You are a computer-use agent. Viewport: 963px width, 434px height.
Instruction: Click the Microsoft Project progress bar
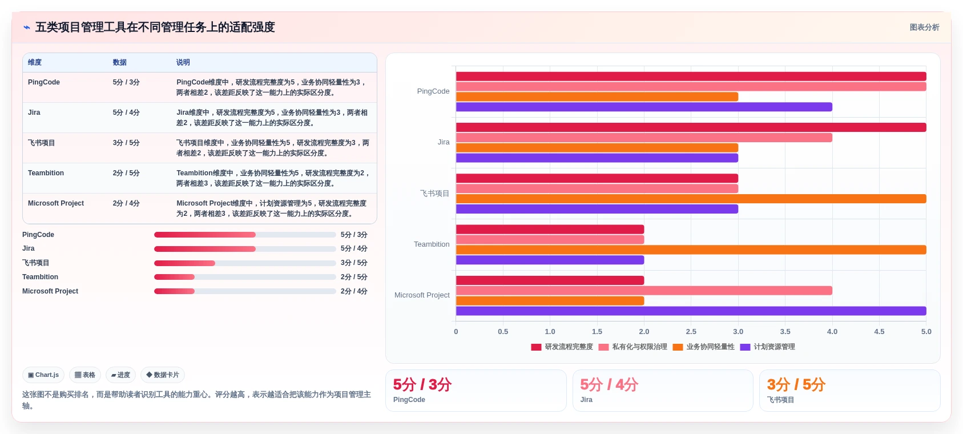click(245, 291)
